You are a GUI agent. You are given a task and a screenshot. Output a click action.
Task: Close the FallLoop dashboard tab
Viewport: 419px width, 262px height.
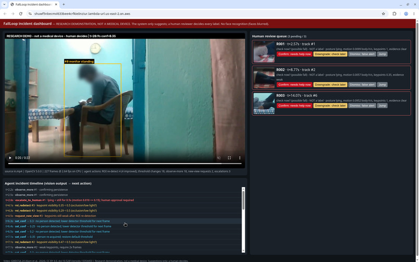tap(56, 4)
